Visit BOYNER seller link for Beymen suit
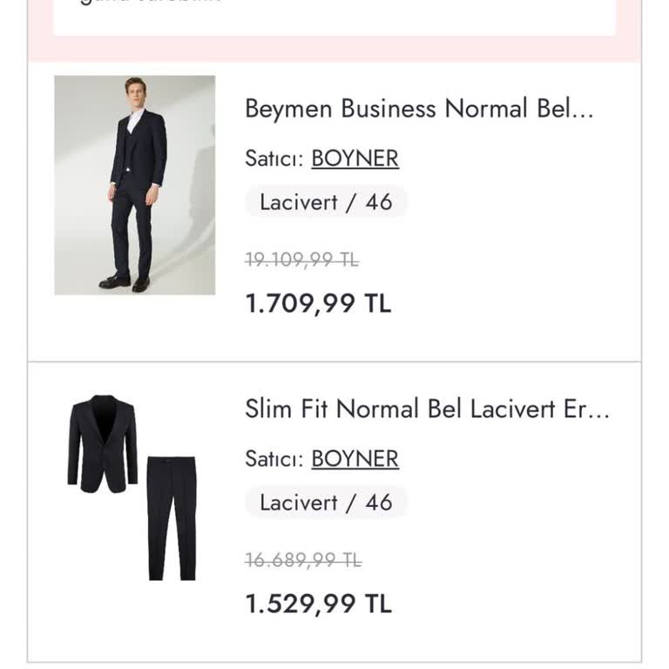The image size is (669, 669). tap(355, 159)
